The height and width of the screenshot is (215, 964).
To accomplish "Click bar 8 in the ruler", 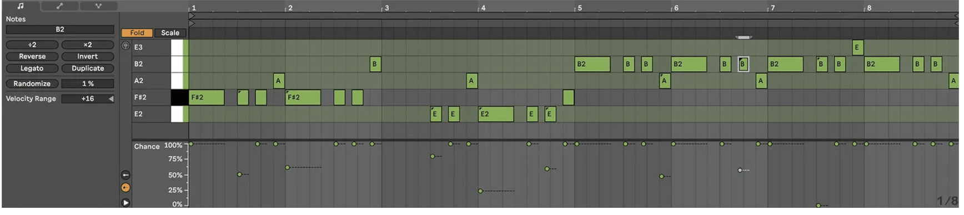I will tap(869, 8).
